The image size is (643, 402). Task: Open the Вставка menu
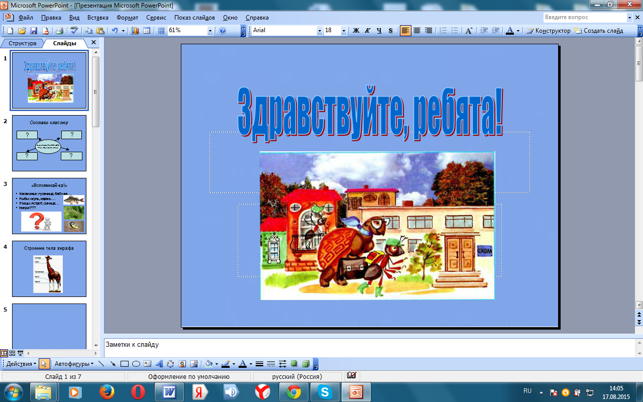[98, 18]
